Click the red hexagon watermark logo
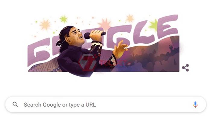The image size is (211, 122). [x=88, y=62]
